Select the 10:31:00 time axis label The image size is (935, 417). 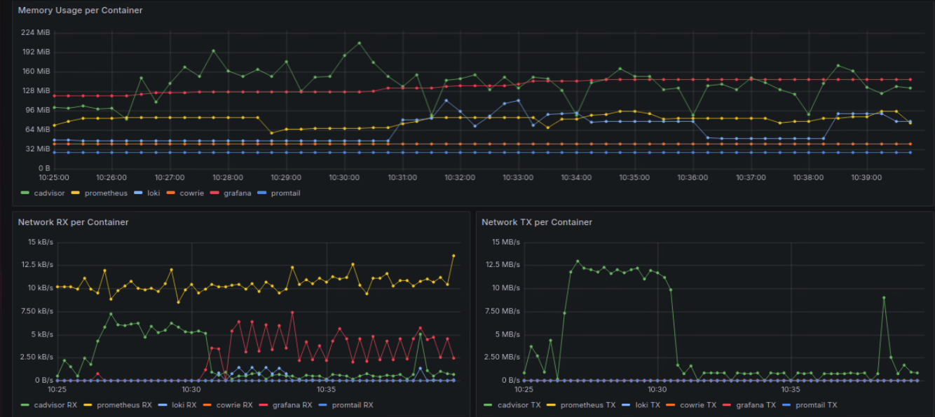tap(402, 178)
